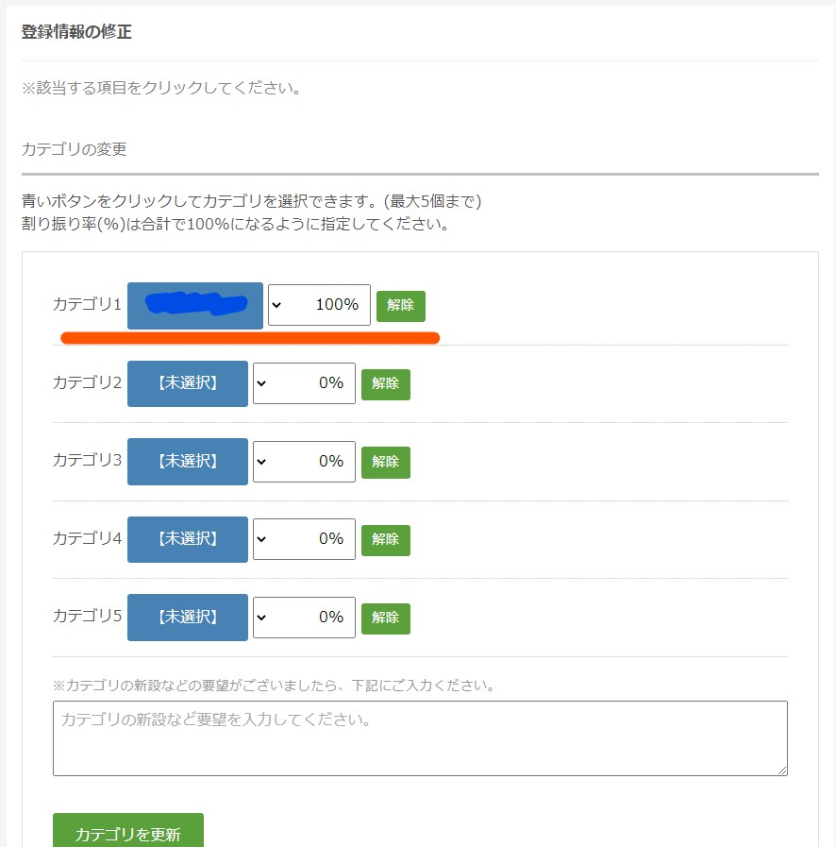Click the dropdown arrow in the カテゴリ1 percent box
The height and width of the screenshot is (847, 836).
(x=276, y=305)
